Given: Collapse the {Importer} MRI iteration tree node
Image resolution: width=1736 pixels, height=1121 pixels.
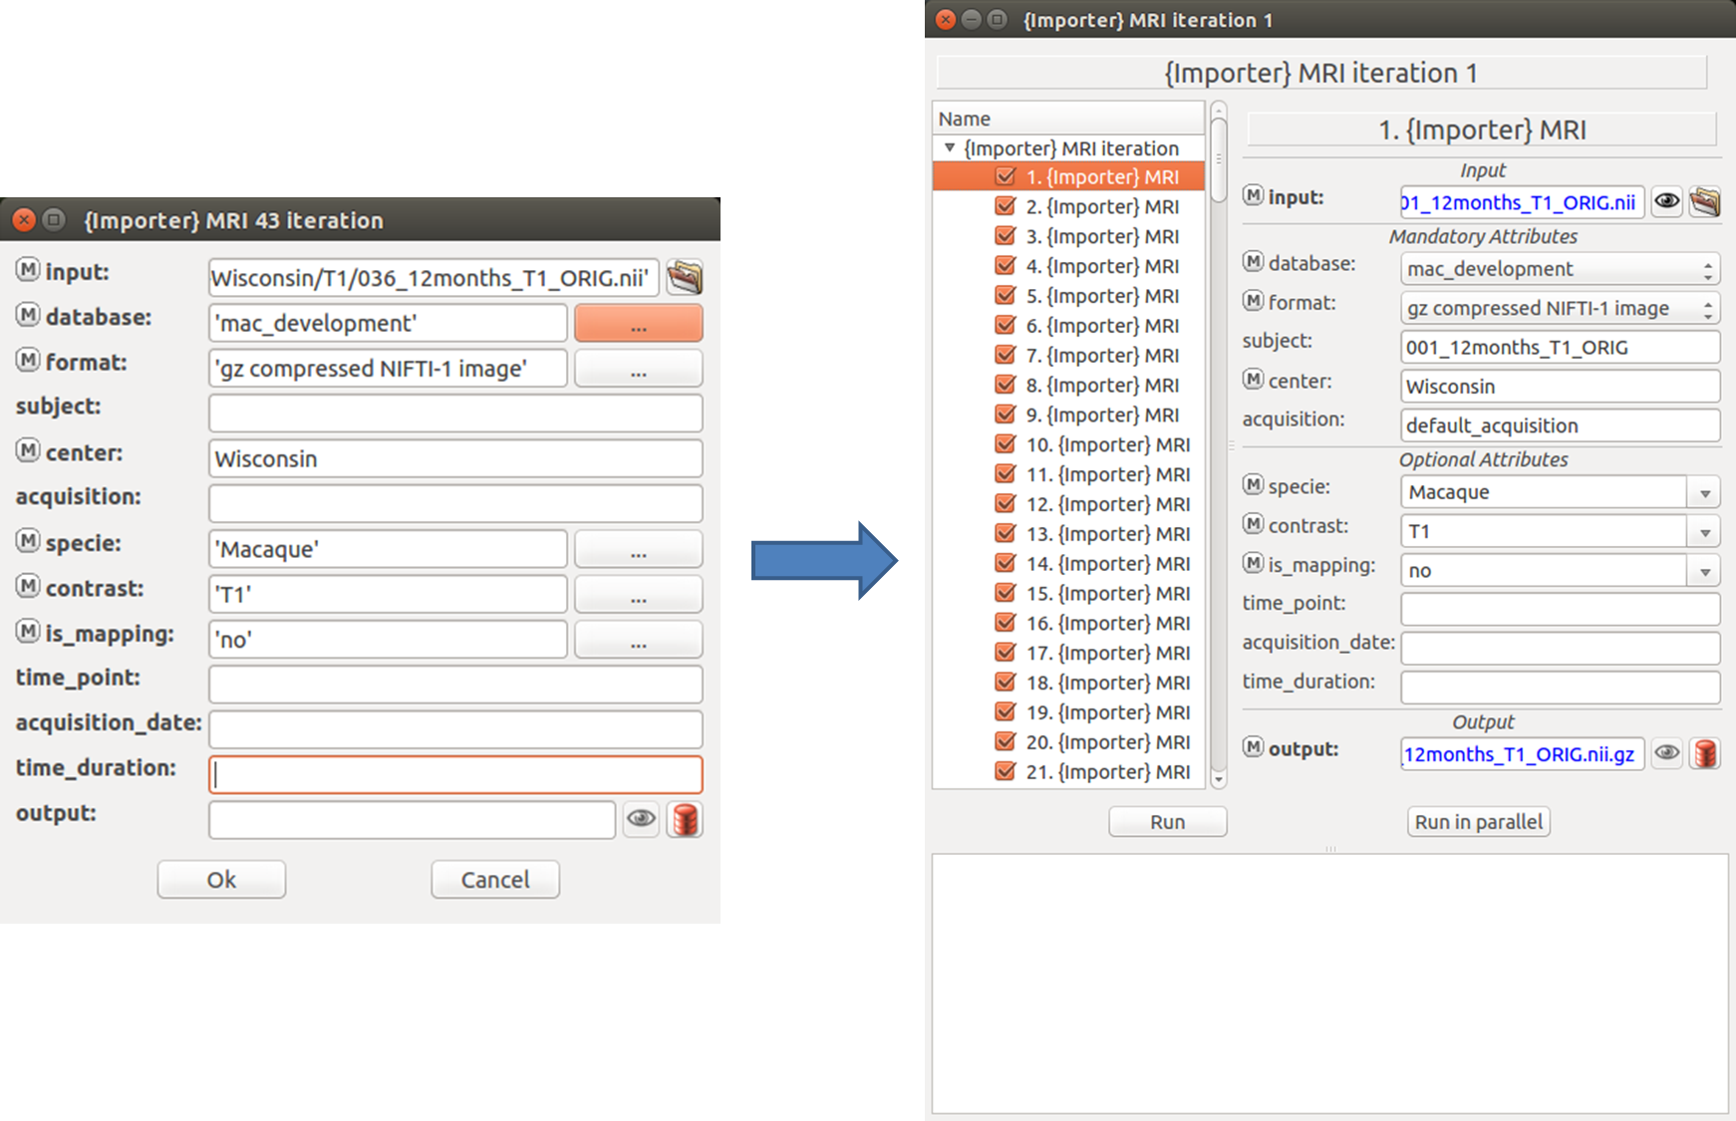Looking at the screenshot, I should point(950,147).
